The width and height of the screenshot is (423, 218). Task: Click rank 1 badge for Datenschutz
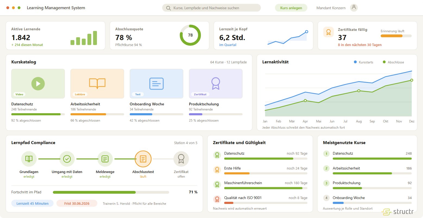(x=326, y=154)
